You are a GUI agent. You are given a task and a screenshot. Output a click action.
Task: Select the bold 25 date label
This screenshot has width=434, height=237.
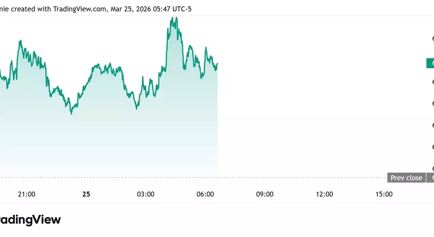[86, 194]
